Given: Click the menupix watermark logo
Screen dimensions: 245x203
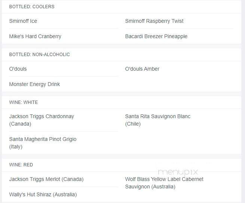Looking at the screenshot, I should (178, 172).
